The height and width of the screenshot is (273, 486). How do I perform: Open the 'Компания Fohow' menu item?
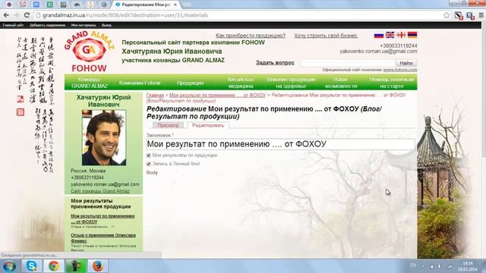pyautogui.click(x=140, y=83)
